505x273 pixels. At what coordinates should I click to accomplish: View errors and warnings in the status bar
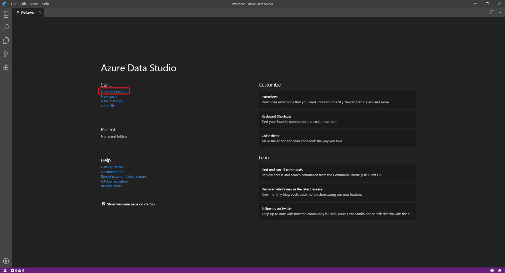point(17,271)
